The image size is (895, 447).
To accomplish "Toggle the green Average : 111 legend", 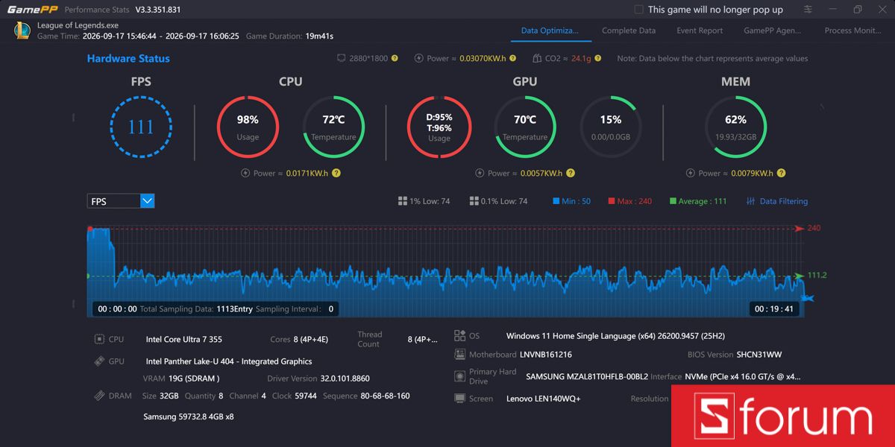I will [698, 201].
